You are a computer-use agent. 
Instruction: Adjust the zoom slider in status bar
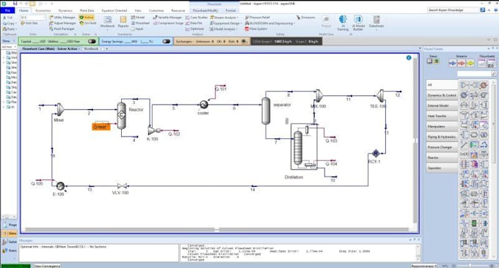click(470, 266)
